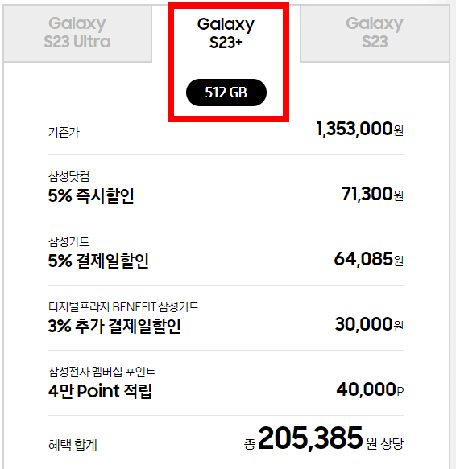Open the Galaxy S23 tab

375,33
